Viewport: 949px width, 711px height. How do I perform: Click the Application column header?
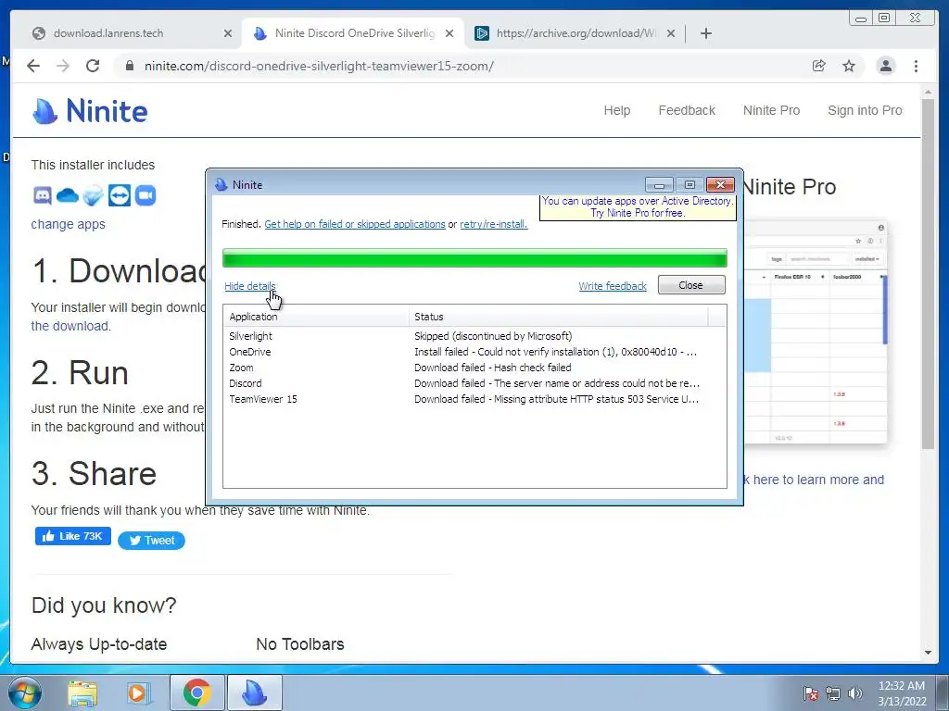pos(316,317)
